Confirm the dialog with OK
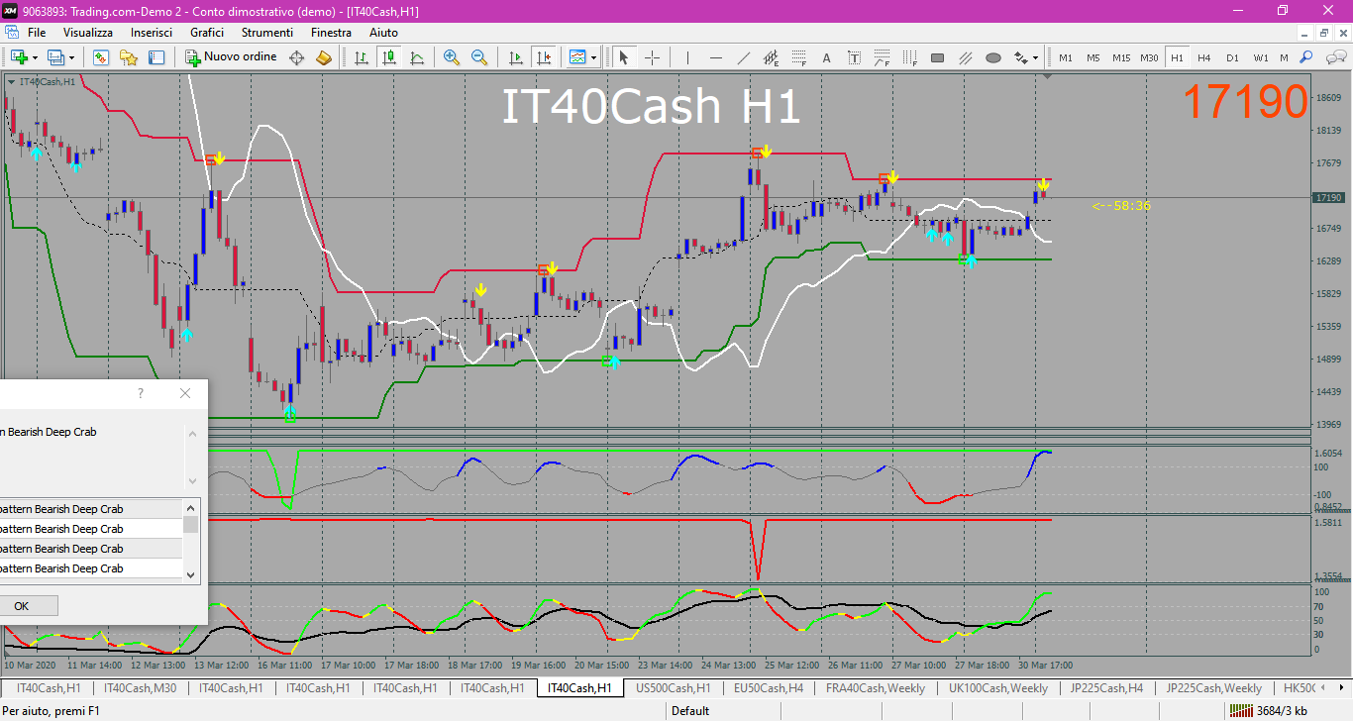 tap(22, 605)
